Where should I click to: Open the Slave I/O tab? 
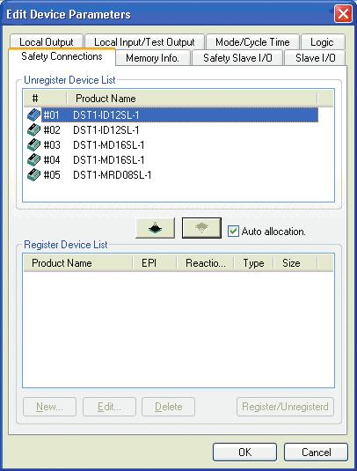pos(316,58)
